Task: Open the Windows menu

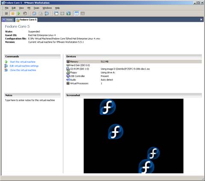Action: pyautogui.click(x=47, y=8)
